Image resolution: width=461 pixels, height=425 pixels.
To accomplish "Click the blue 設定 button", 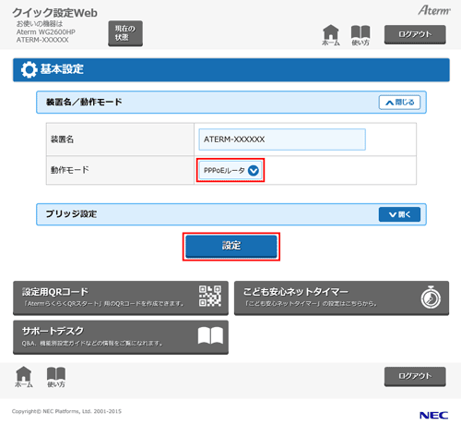I will (231, 246).
